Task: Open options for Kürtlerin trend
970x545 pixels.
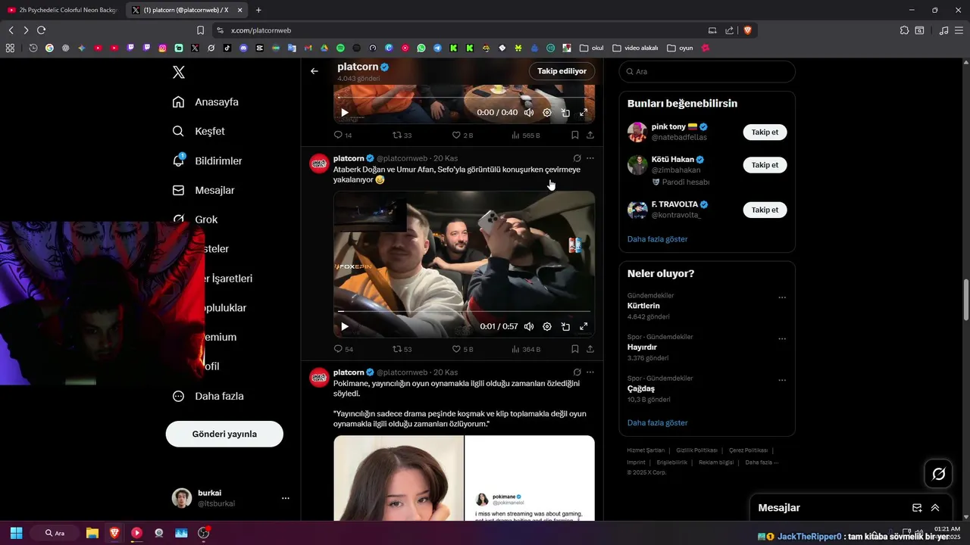Action: click(x=782, y=297)
